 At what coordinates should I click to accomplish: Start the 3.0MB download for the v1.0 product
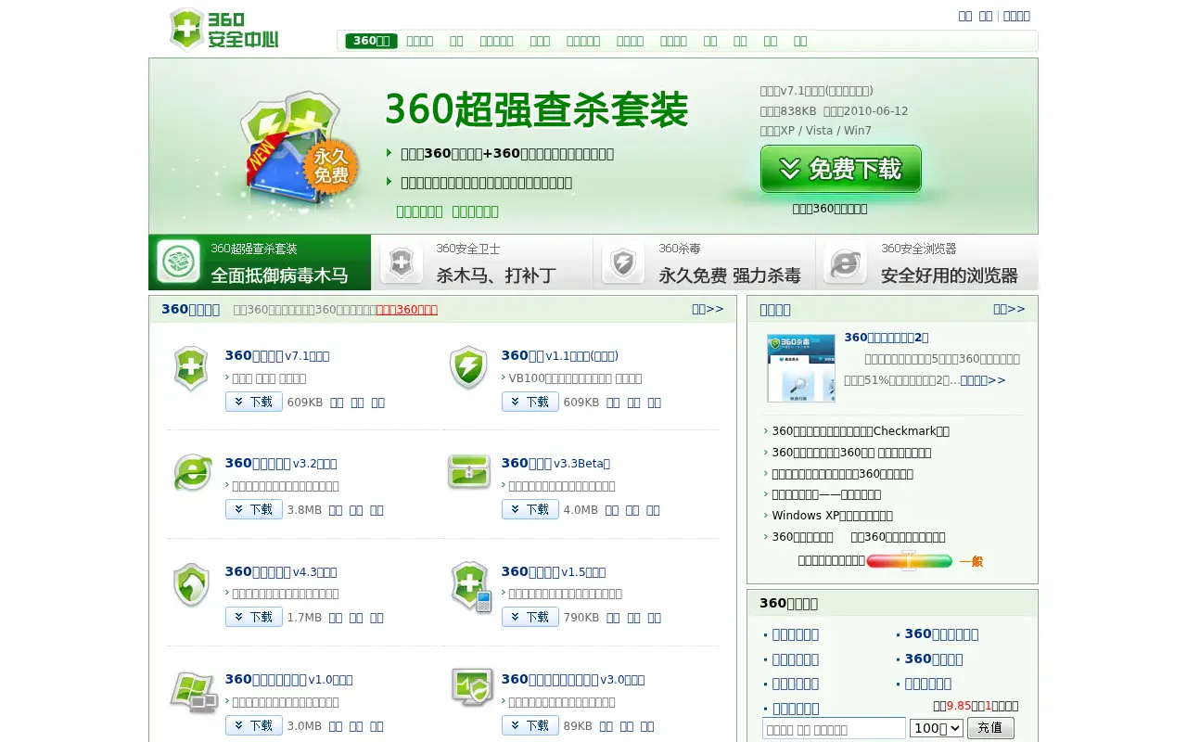[x=254, y=725]
